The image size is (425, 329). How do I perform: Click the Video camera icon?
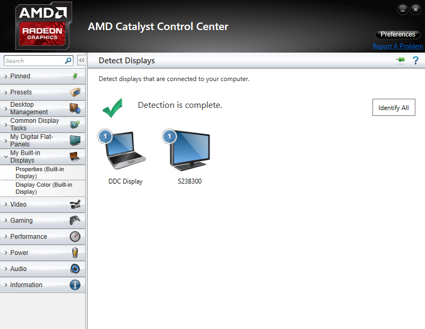point(75,204)
